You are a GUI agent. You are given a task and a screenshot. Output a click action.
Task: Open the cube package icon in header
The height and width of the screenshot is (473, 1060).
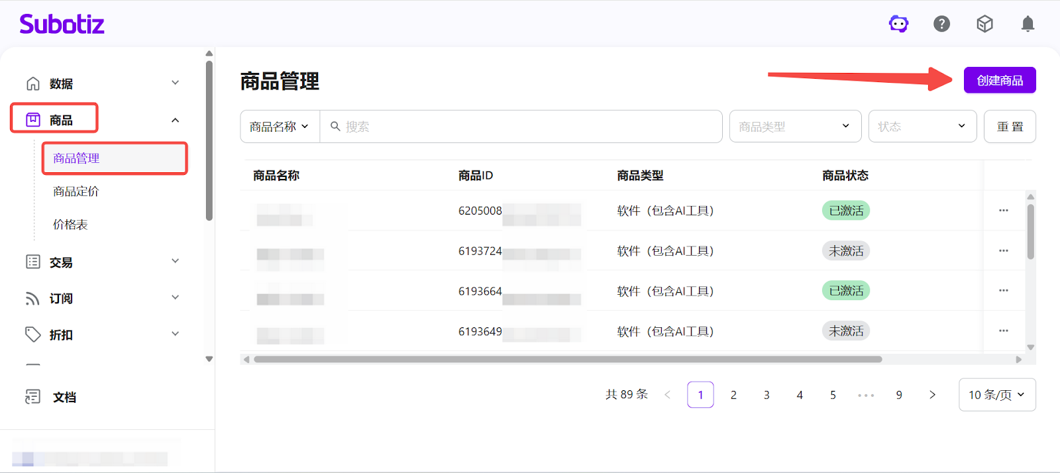pyautogui.click(x=984, y=25)
